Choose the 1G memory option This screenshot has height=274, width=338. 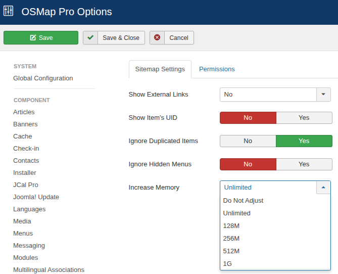click(x=275, y=264)
